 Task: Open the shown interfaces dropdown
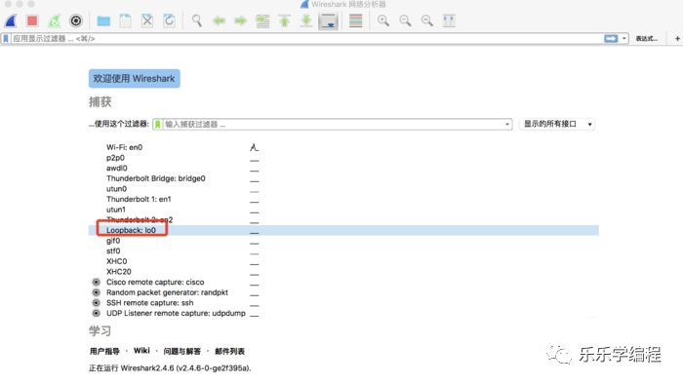557,124
